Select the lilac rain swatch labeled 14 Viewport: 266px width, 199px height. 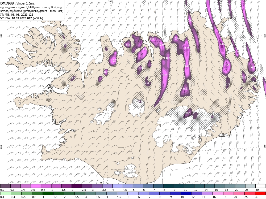click(207, 193)
